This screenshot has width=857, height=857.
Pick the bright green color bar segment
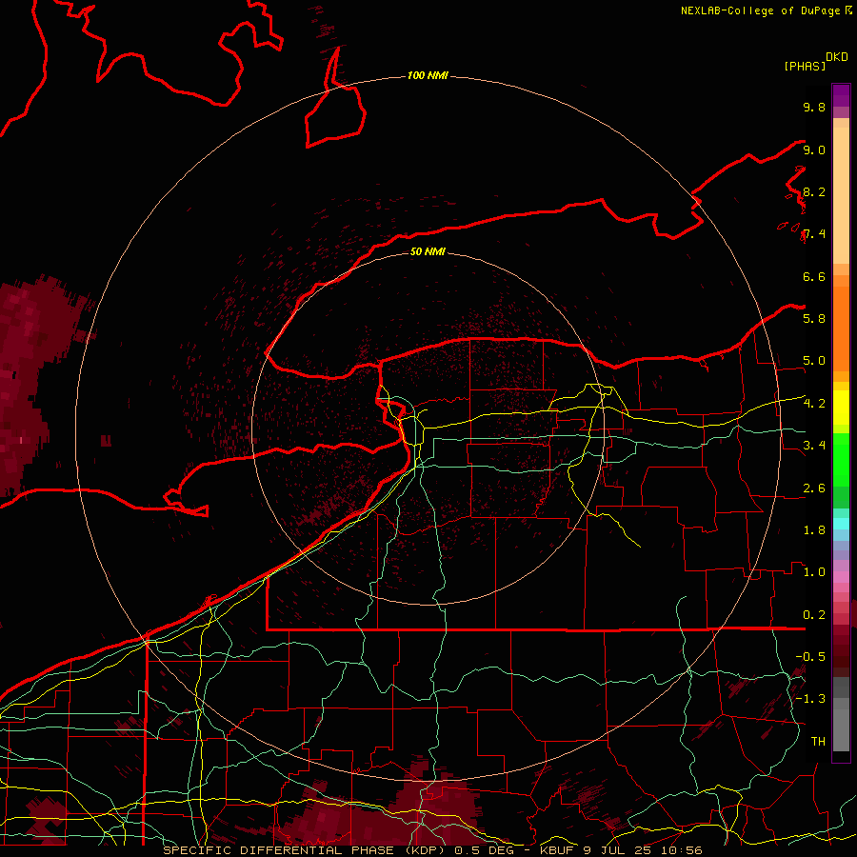pos(841,459)
